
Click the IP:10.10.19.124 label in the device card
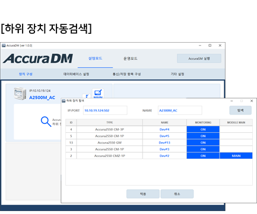pyautogui.click(x=40, y=91)
